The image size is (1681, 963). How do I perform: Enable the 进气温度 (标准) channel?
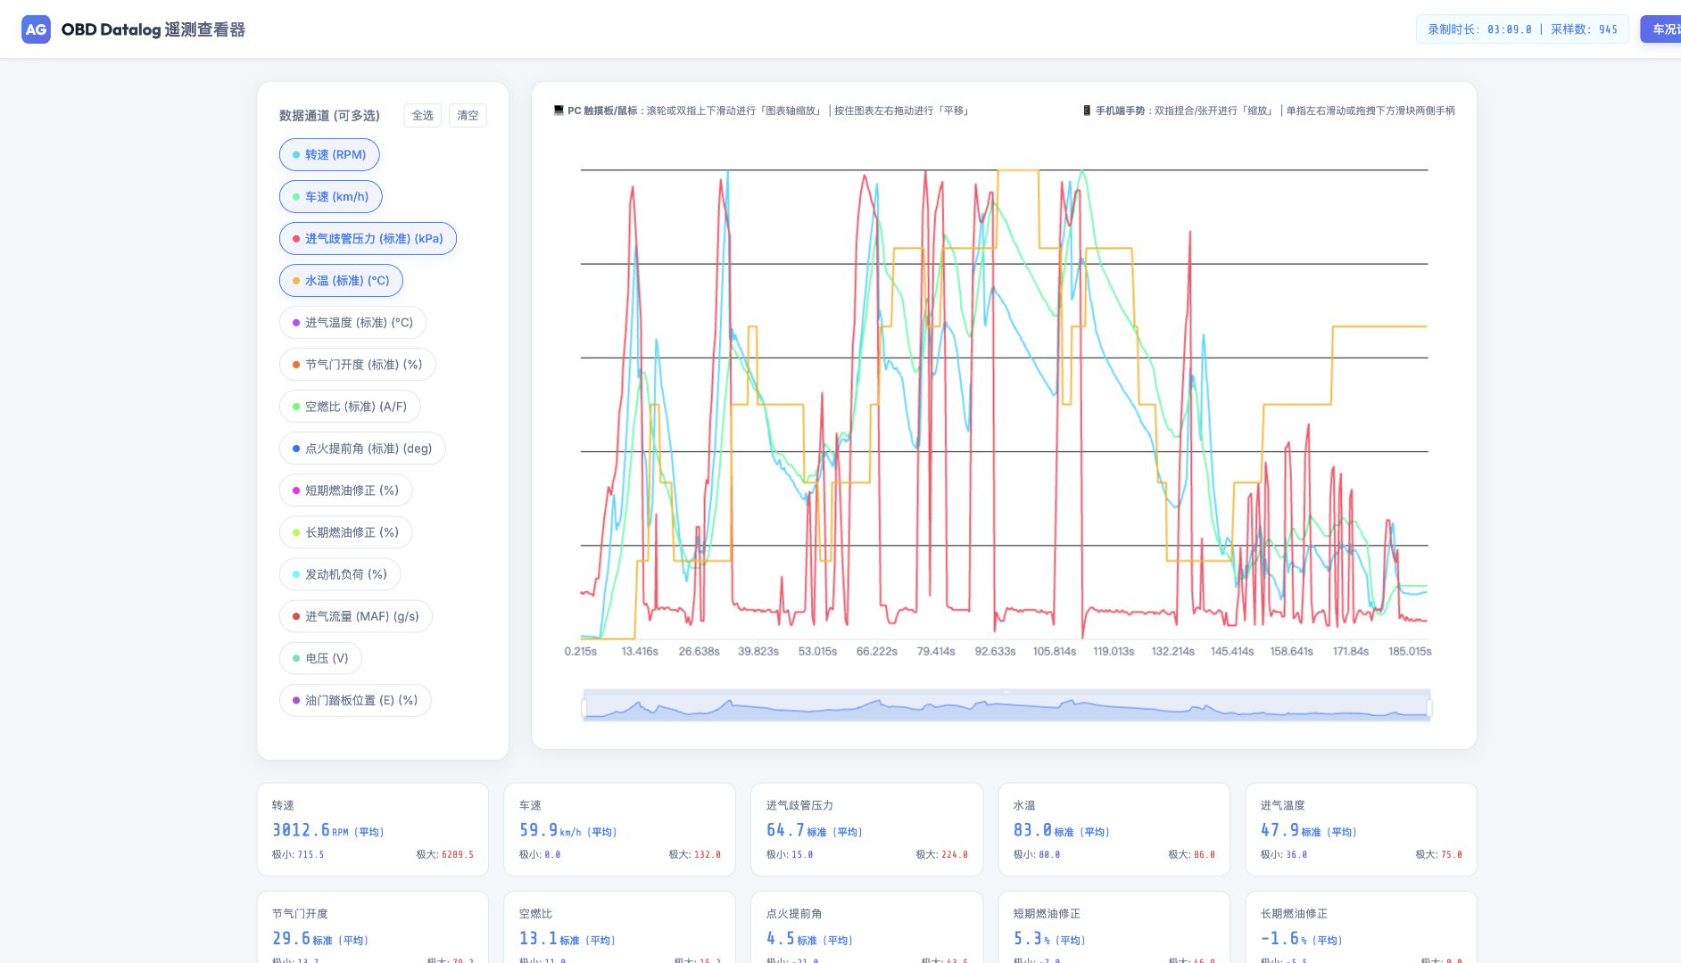pyautogui.click(x=352, y=323)
